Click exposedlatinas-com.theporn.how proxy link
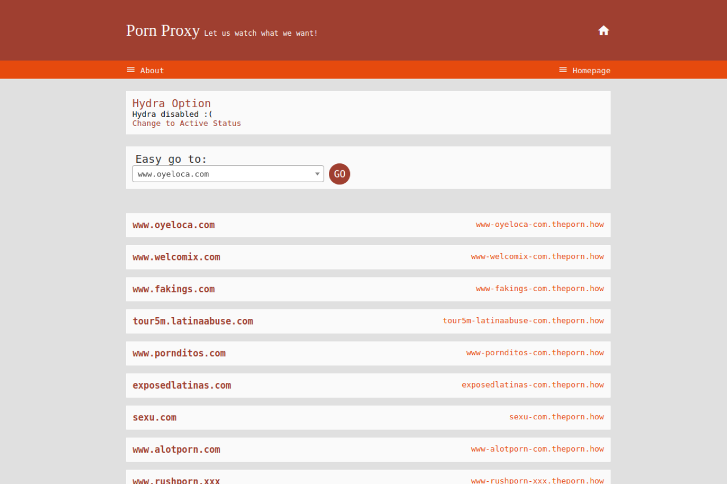Image resolution: width=727 pixels, height=484 pixels. pyautogui.click(x=532, y=385)
